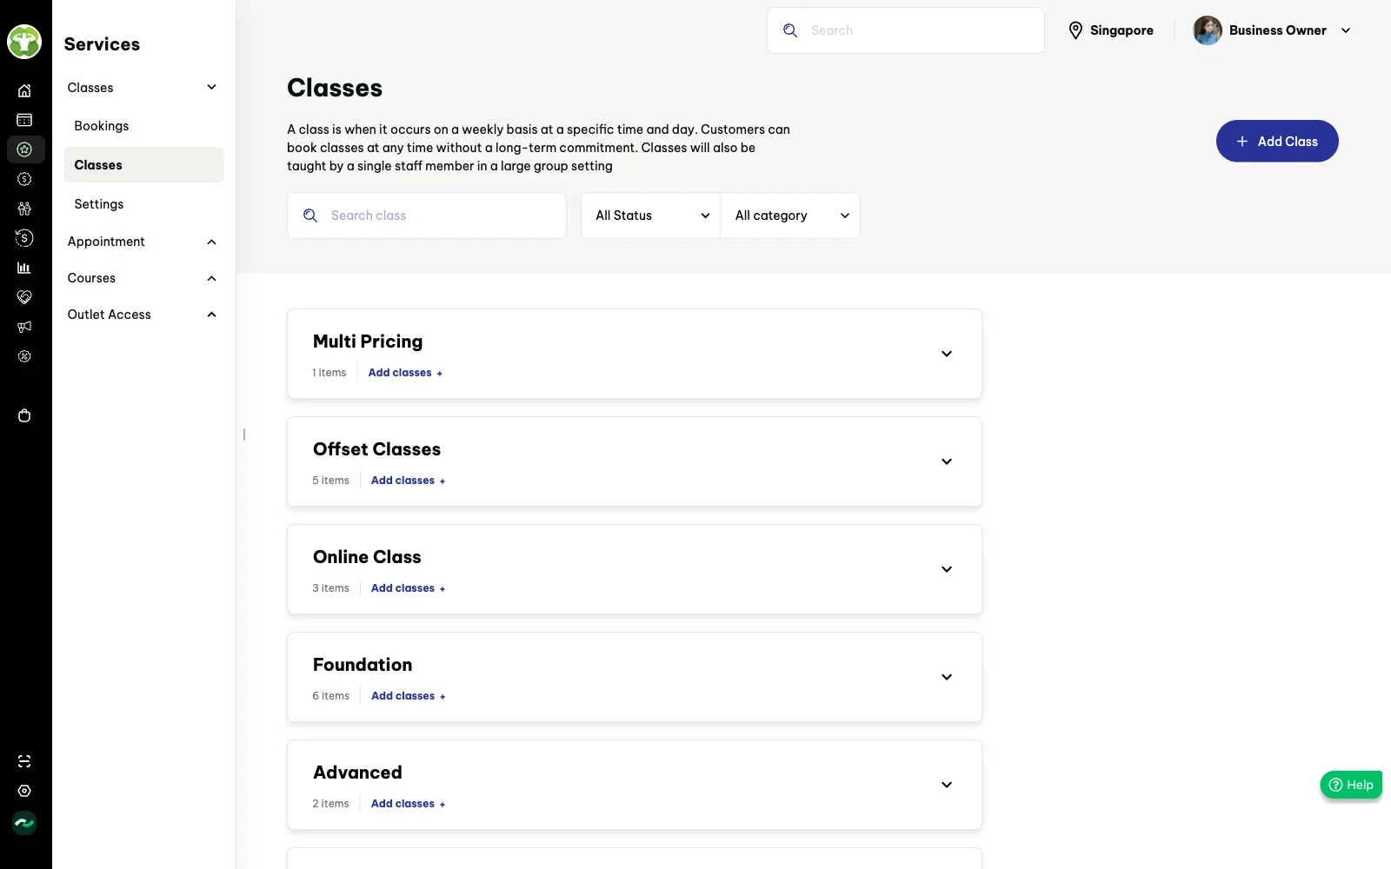Focus the Search class field
This screenshot has width=1391, height=869.
(x=427, y=216)
